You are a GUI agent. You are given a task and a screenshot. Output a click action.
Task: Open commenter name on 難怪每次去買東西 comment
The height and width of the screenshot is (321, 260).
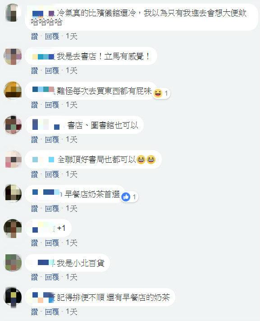43,90
